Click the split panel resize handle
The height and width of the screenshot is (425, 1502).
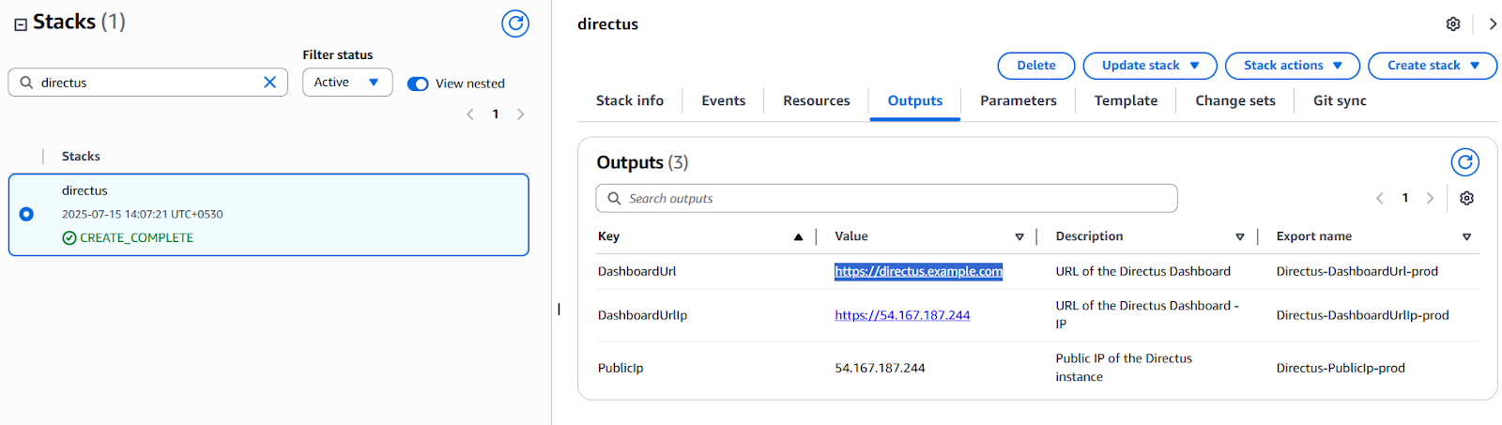tap(559, 309)
